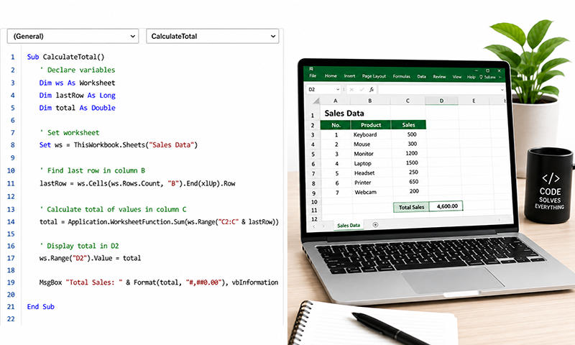Click the 'Dim ws As Worksheet' line

77,83
